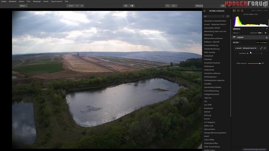Open the Werkzeug toolbar dropdown
Image resolution: width=269 pixels, height=151 pixels.
coord(199,6)
